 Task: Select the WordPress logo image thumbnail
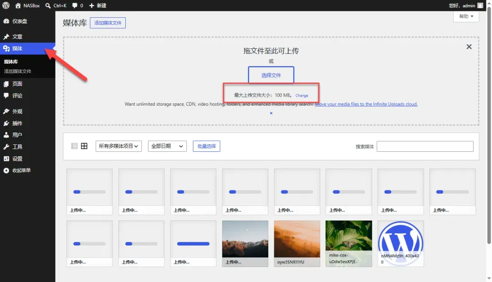coord(400,243)
